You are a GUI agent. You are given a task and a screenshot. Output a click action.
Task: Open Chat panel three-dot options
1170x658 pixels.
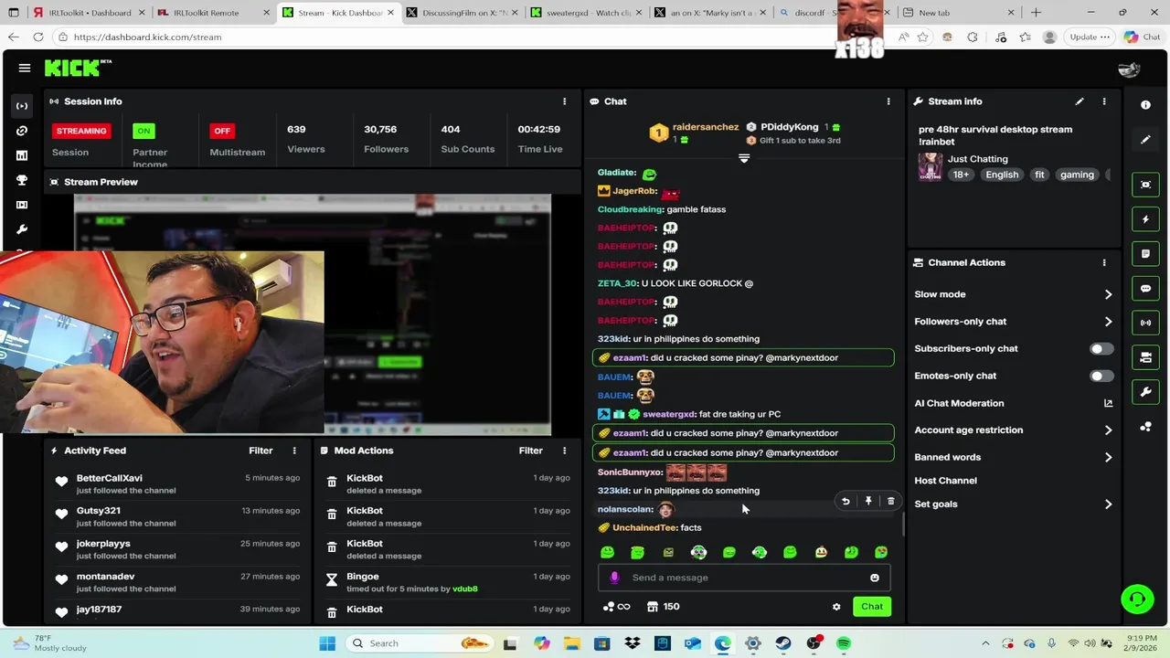[x=888, y=101]
